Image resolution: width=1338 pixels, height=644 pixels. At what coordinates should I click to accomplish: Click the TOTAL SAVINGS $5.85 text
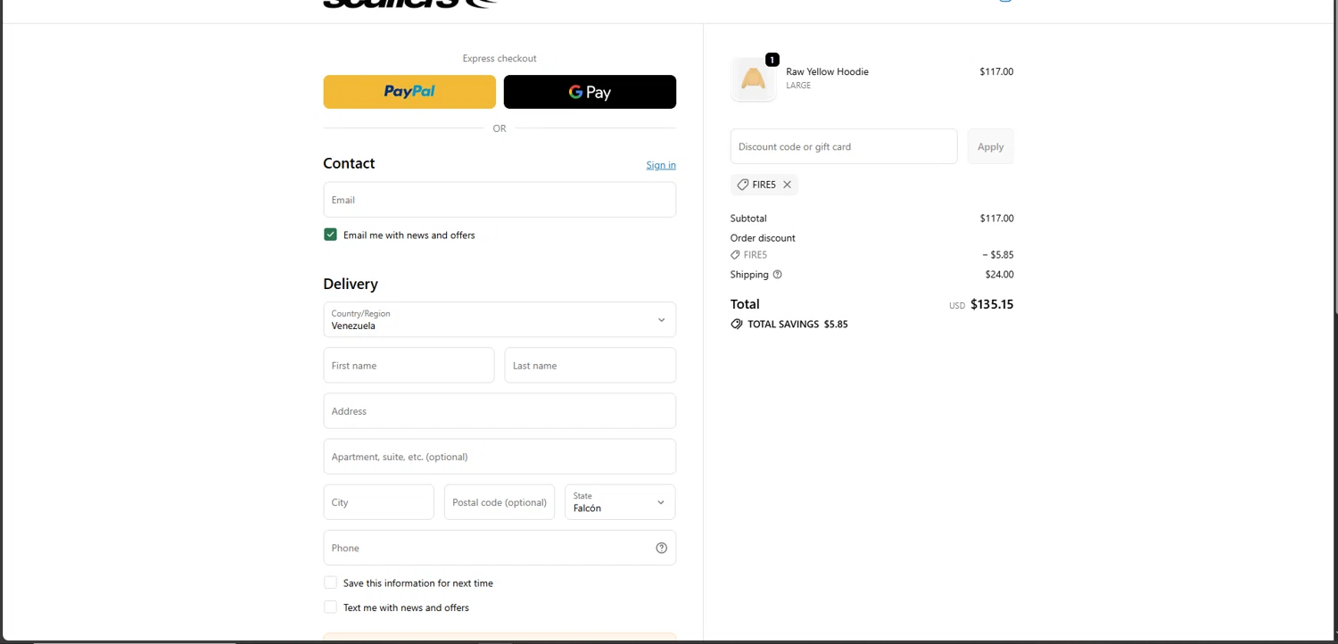797,325
